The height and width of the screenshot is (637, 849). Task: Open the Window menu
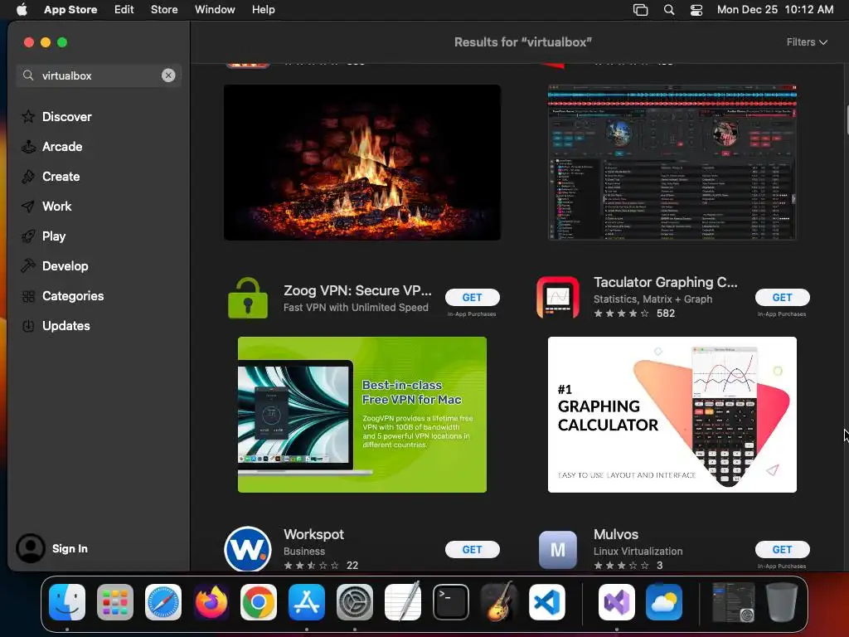[x=215, y=9]
